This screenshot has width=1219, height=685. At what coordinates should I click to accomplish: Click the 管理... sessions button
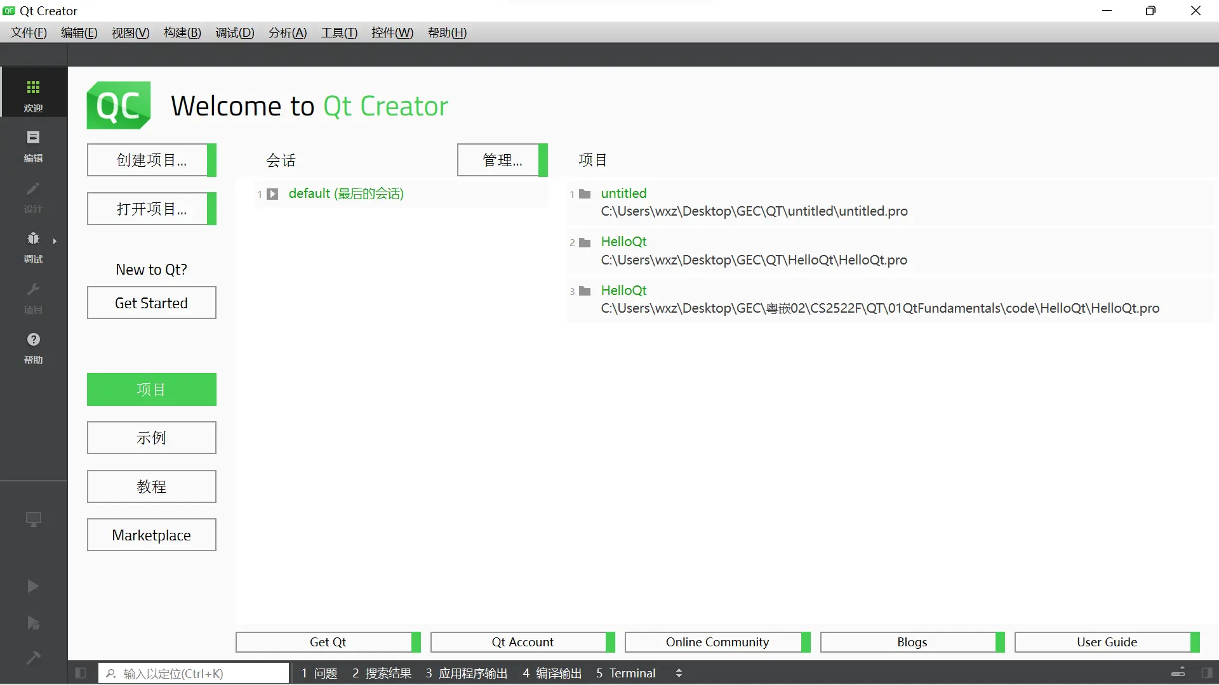(502, 160)
